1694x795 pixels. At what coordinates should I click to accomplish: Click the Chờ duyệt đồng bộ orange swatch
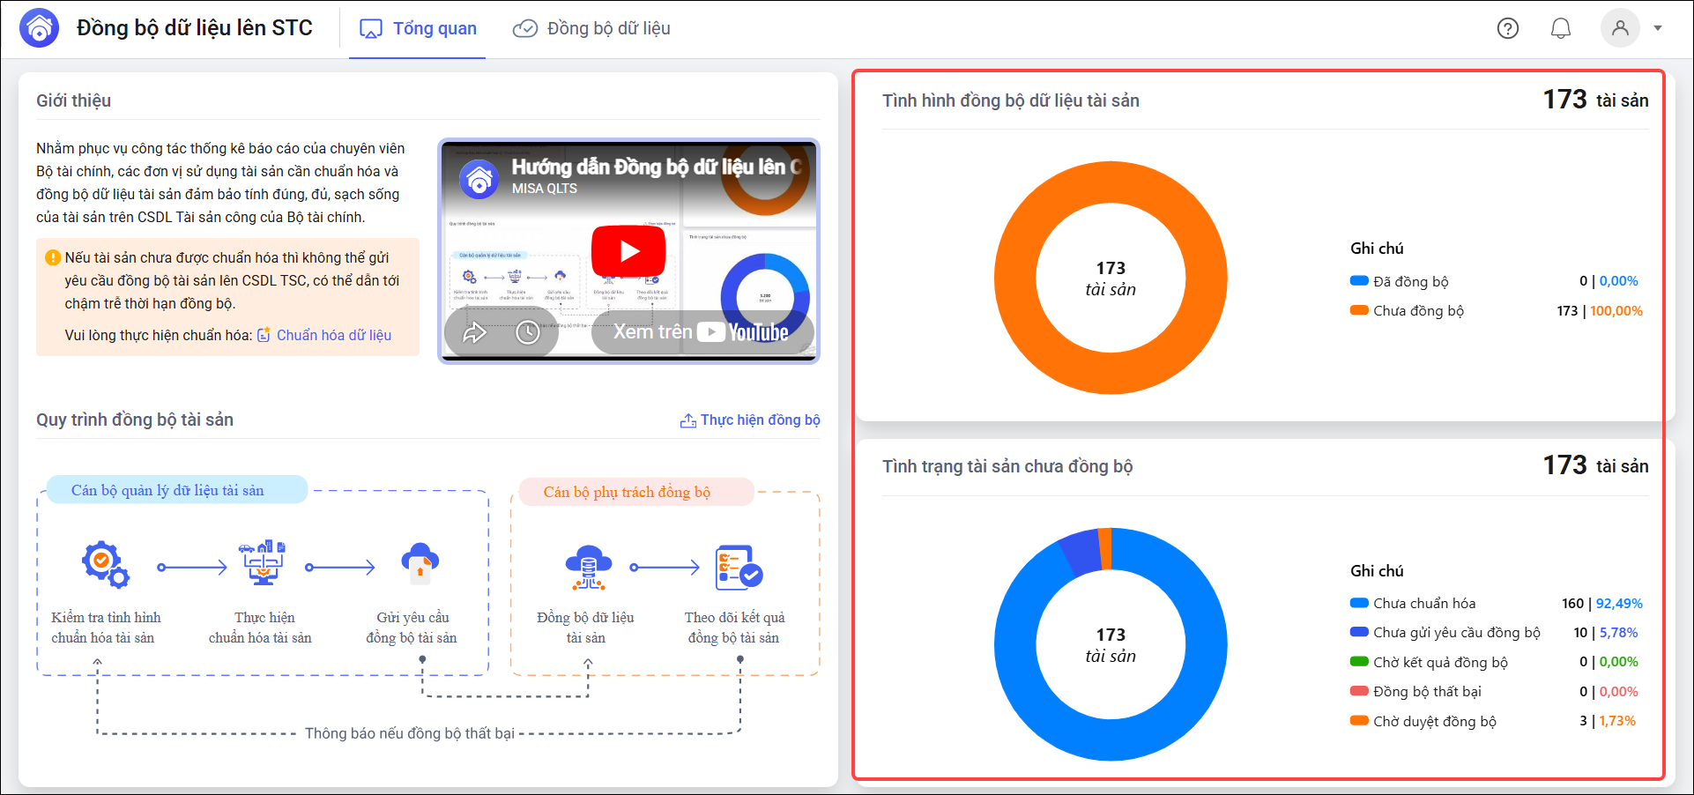point(1359,721)
